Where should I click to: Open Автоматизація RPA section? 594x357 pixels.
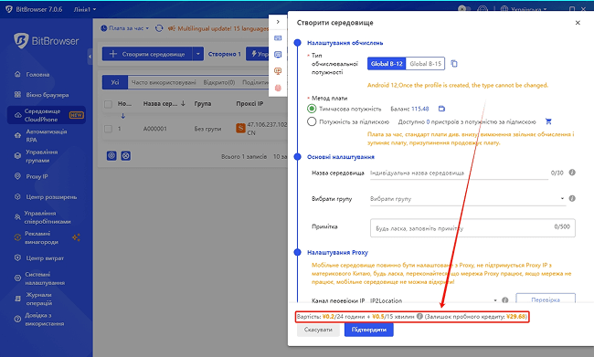(x=47, y=135)
